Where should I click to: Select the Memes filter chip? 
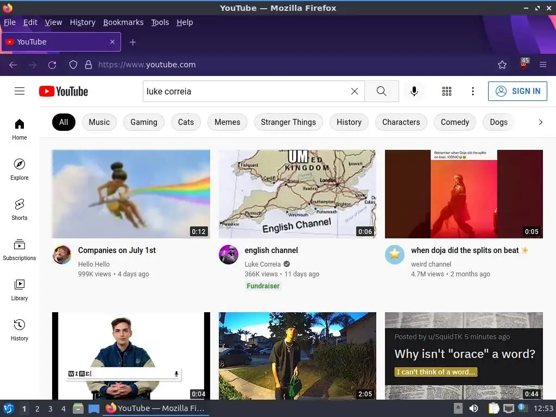[x=228, y=122]
